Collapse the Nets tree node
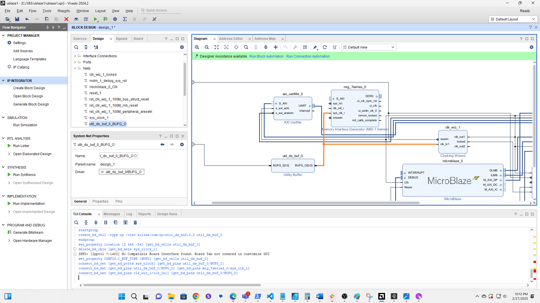The image size is (540, 303). (75, 68)
